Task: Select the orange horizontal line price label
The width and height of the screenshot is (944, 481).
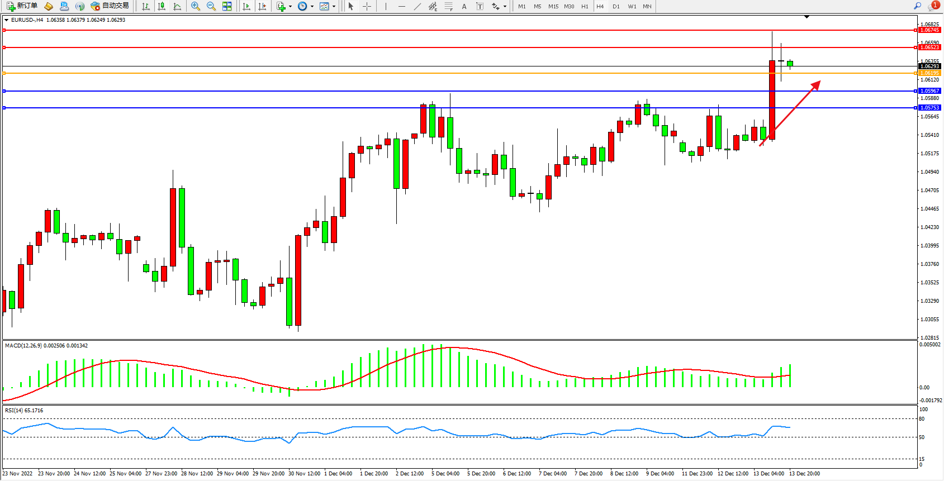Action: (x=929, y=73)
